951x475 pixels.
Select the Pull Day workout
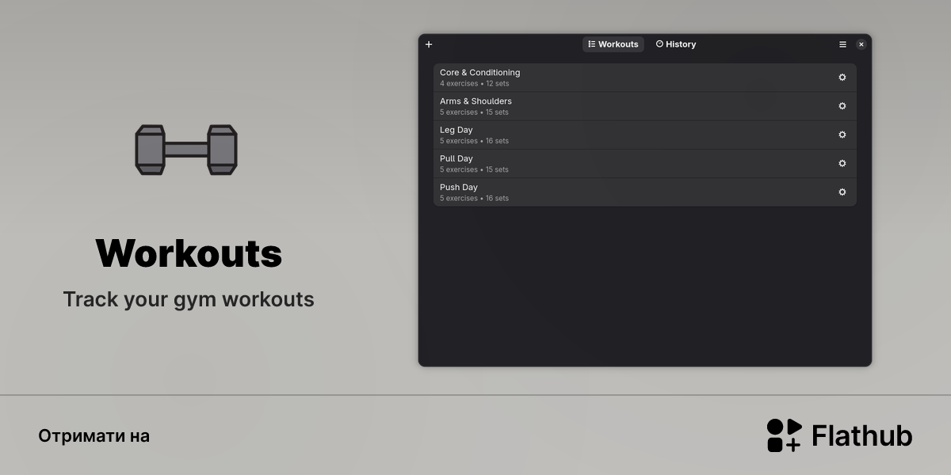[x=645, y=163]
